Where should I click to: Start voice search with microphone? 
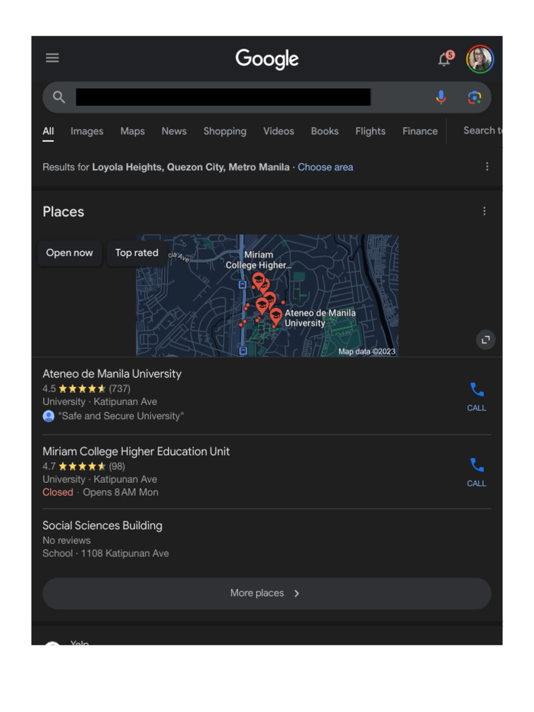[x=441, y=97]
